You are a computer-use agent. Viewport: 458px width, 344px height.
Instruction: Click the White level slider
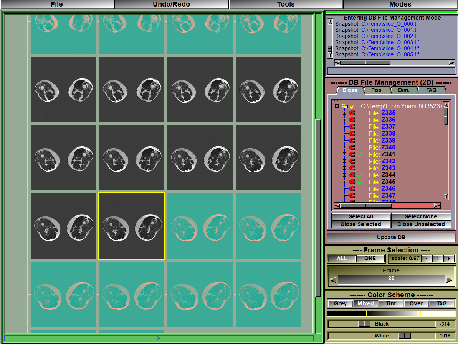coord(382,336)
